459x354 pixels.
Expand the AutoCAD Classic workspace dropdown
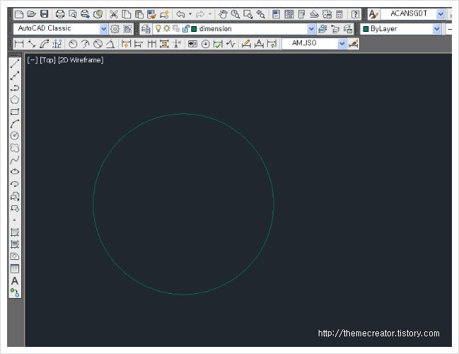[103, 28]
